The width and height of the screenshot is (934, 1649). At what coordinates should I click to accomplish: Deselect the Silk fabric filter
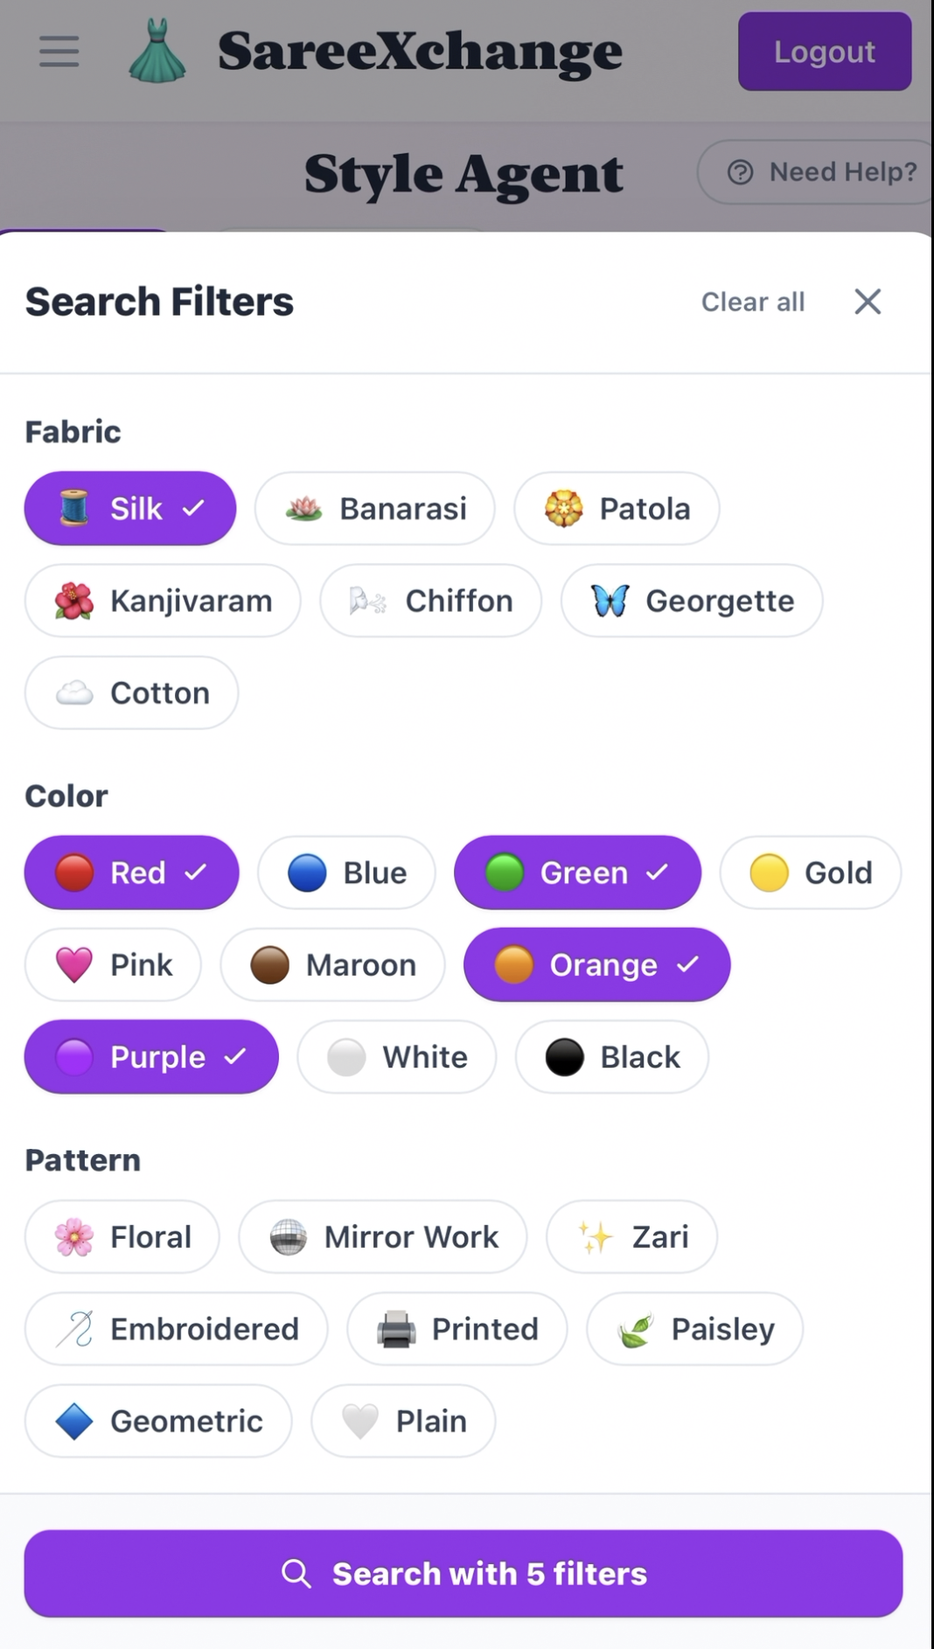coord(129,508)
